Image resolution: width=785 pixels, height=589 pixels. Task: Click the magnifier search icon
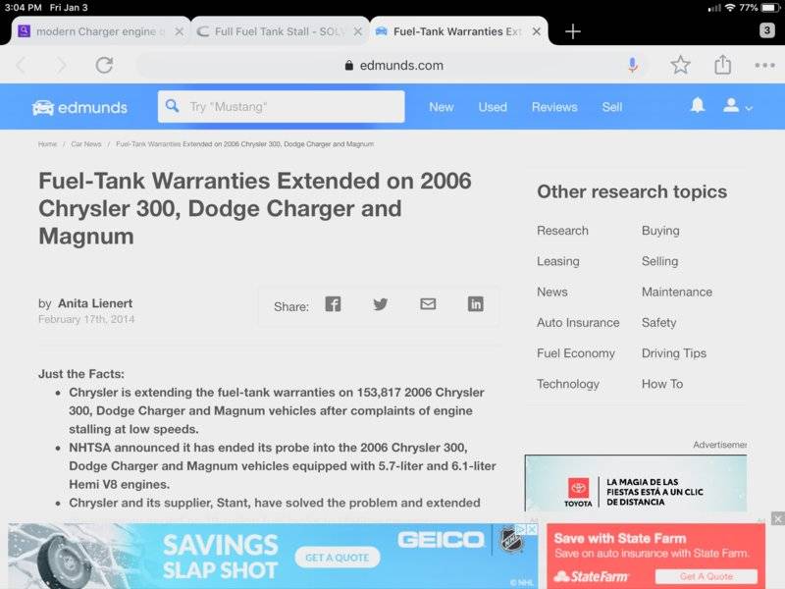[172, 106]
